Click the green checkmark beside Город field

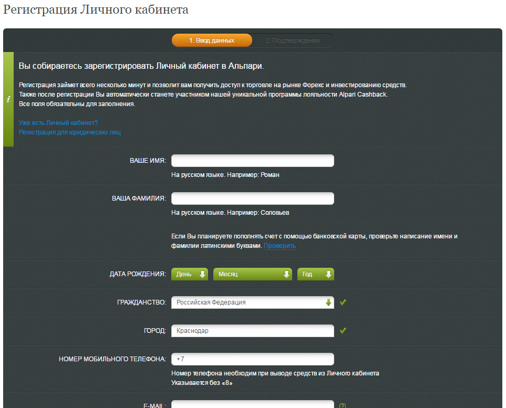click(343, 331)
